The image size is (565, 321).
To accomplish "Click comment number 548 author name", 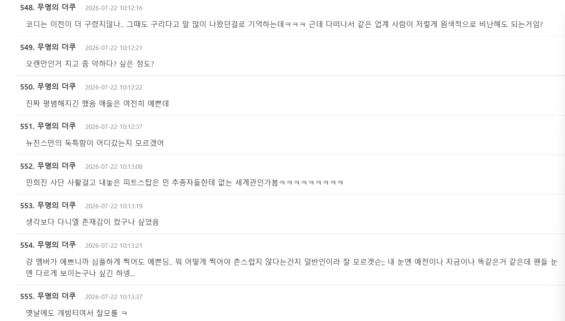I will [57, 7].
